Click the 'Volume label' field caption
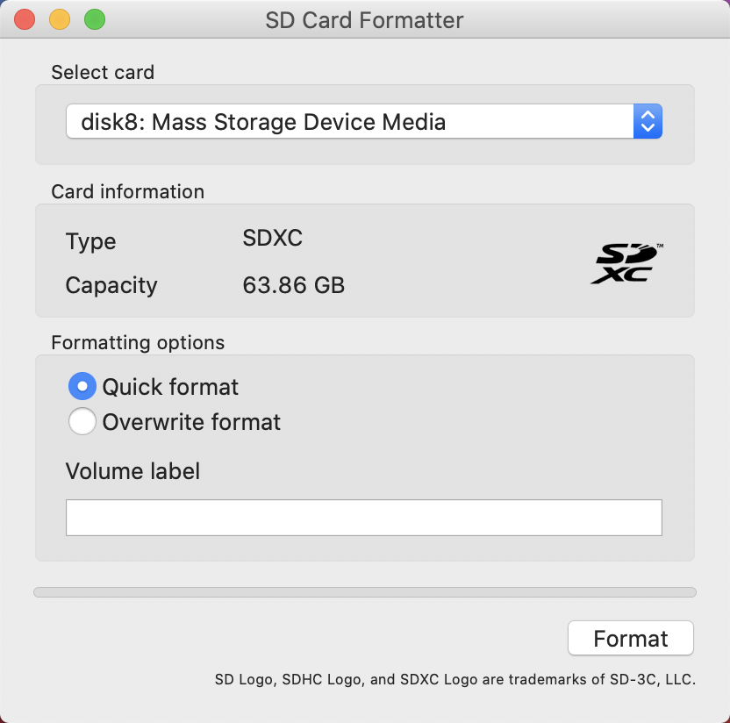 click(132, 471)
